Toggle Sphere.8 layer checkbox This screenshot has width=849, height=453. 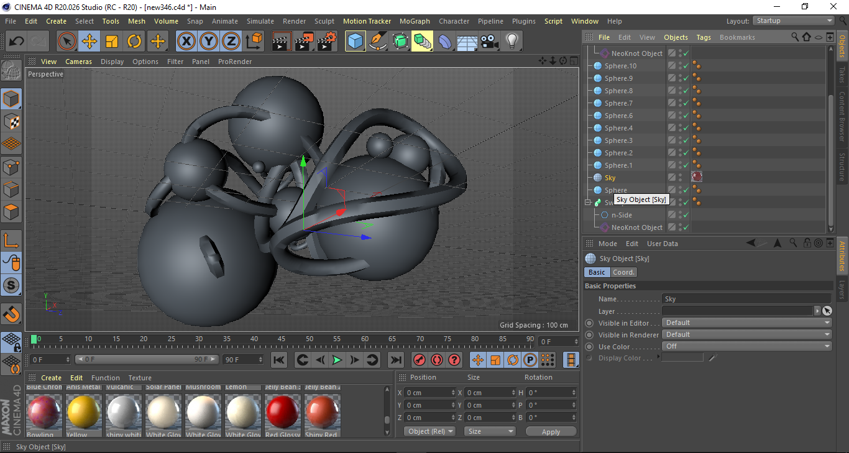(x=671, y=91)
